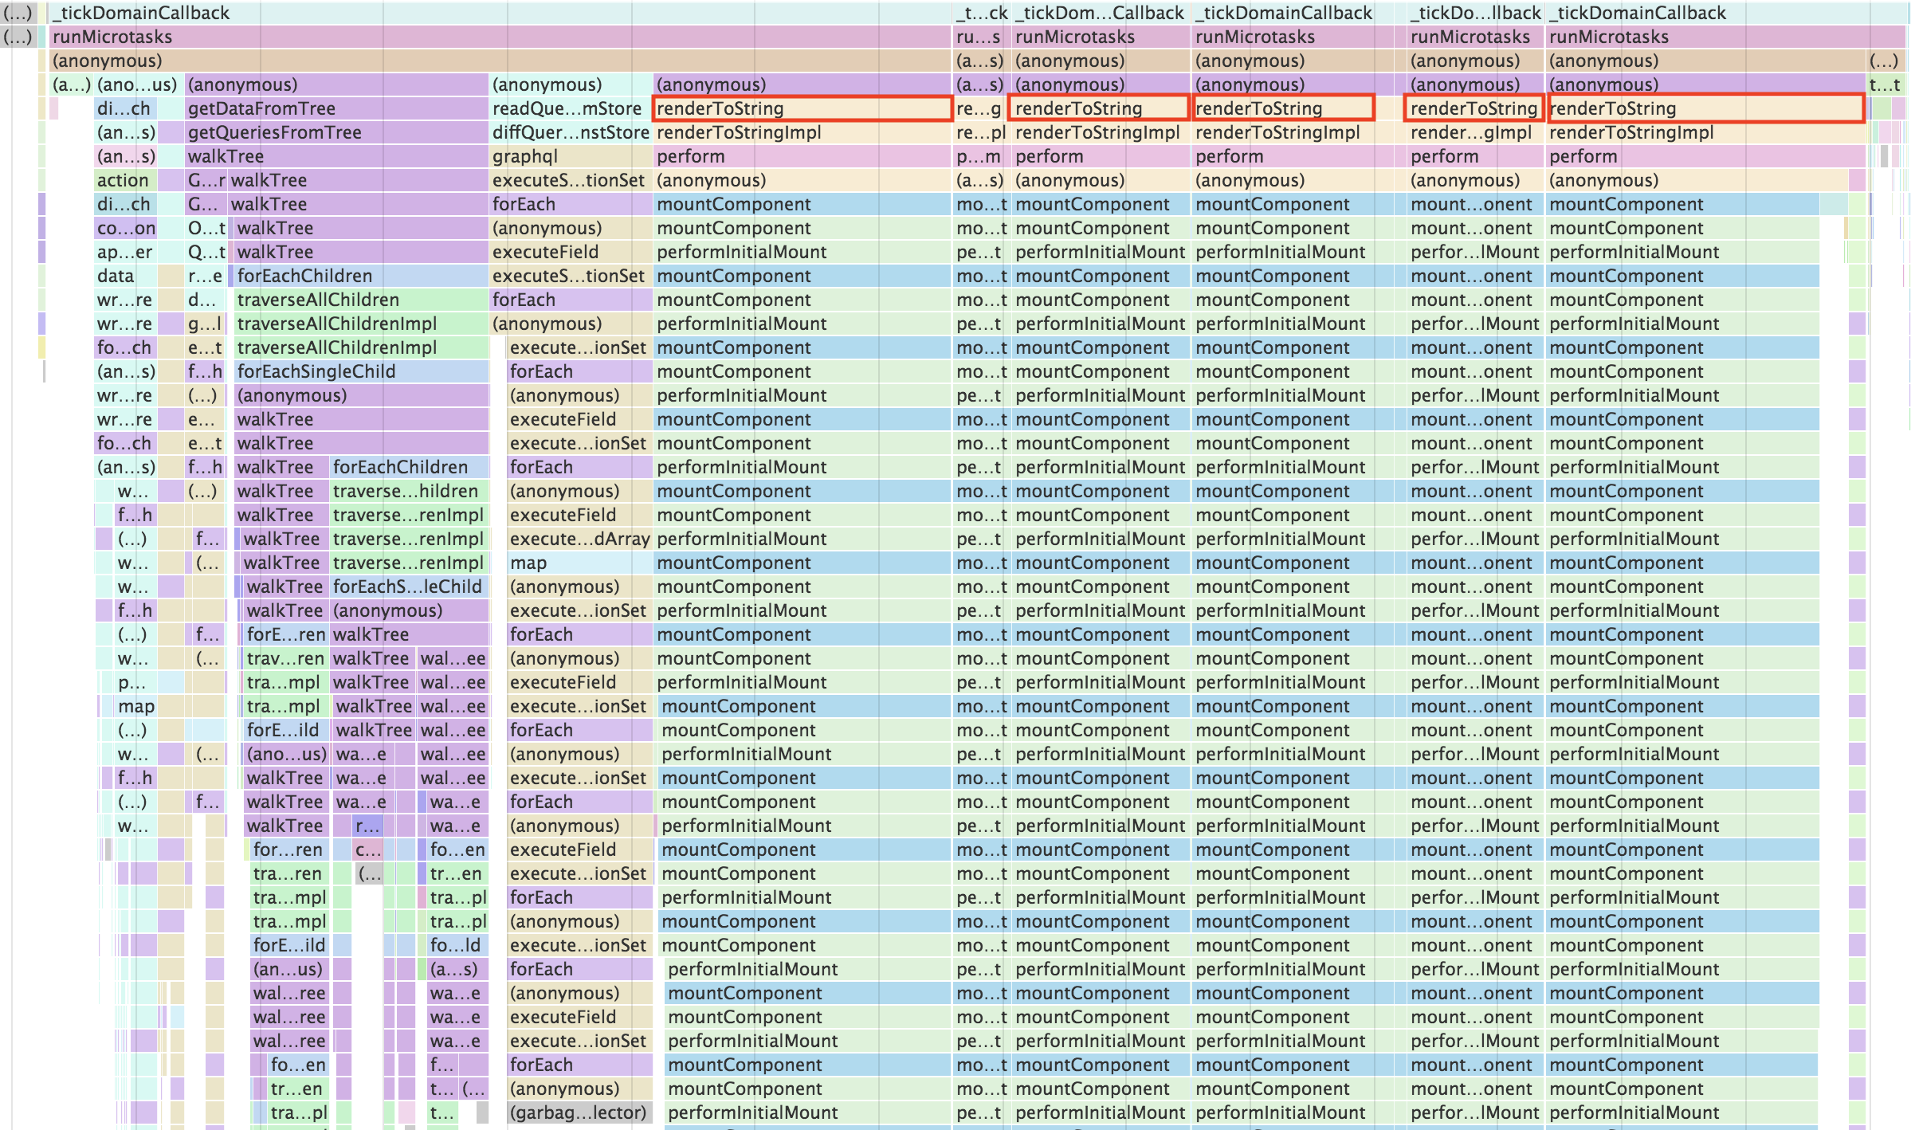Click the readQue...mStore frame
1911x1130 pixels.
point(569,108)
